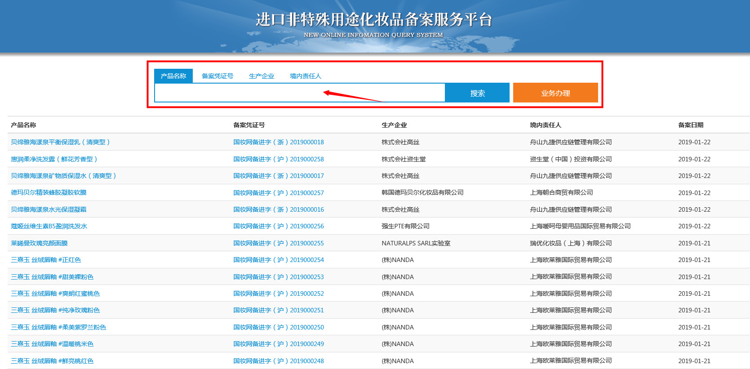
Task: Open record 国妆网备进字（沪）2019000255
Action: coord(278,243)
